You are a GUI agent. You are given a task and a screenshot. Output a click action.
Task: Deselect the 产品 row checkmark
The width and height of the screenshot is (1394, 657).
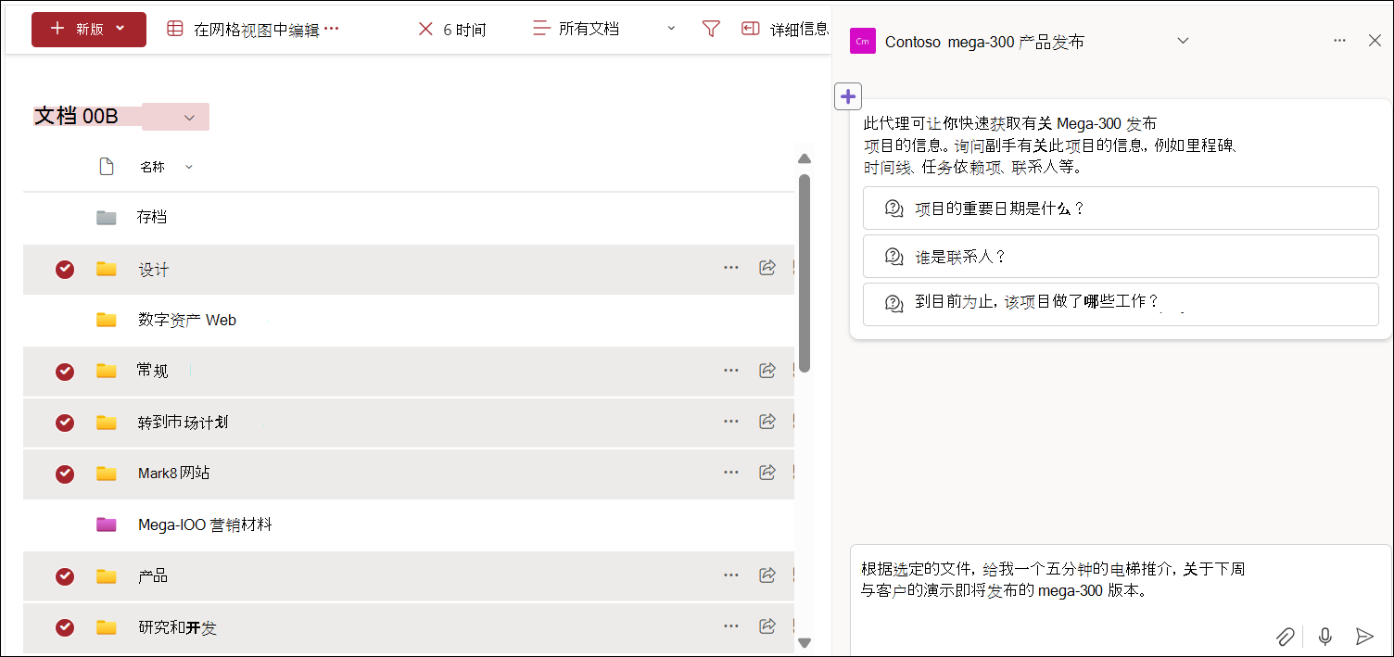coord(65,576)
